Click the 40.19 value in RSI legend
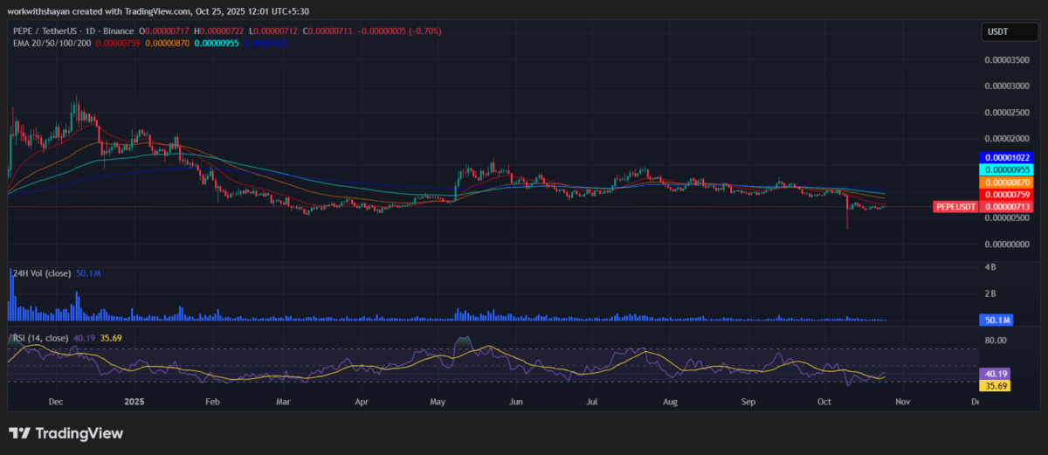The width and height of the screenshot is (1048, 455). (x=84, y=337)
